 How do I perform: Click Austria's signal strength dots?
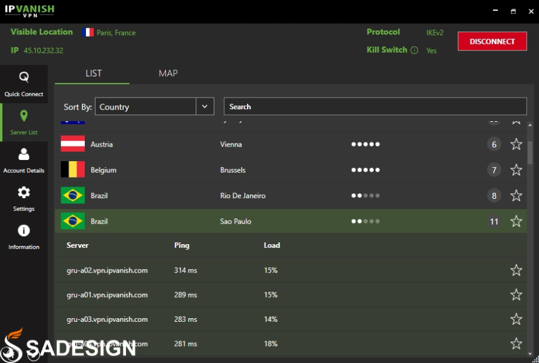(x=365, y=144)
